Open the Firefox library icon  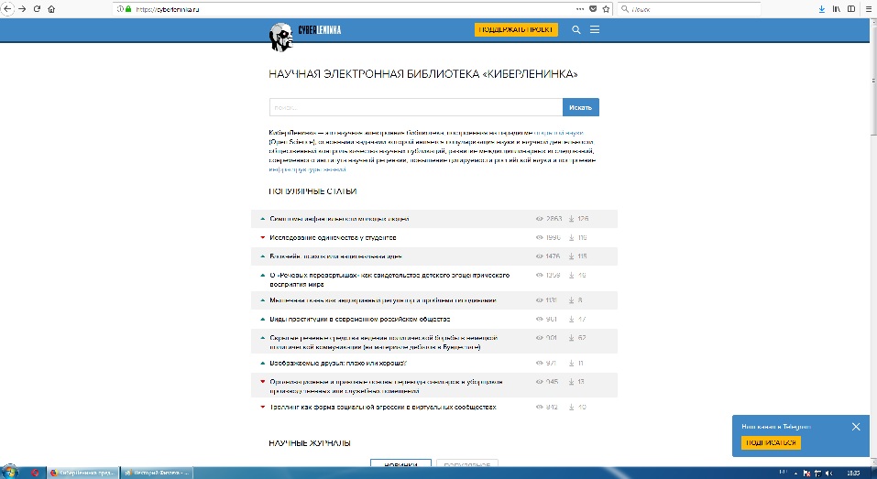pos(835,8)
